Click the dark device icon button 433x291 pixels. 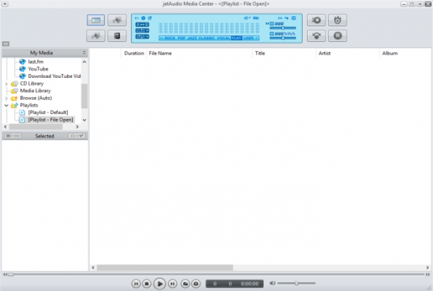(117, 36)
